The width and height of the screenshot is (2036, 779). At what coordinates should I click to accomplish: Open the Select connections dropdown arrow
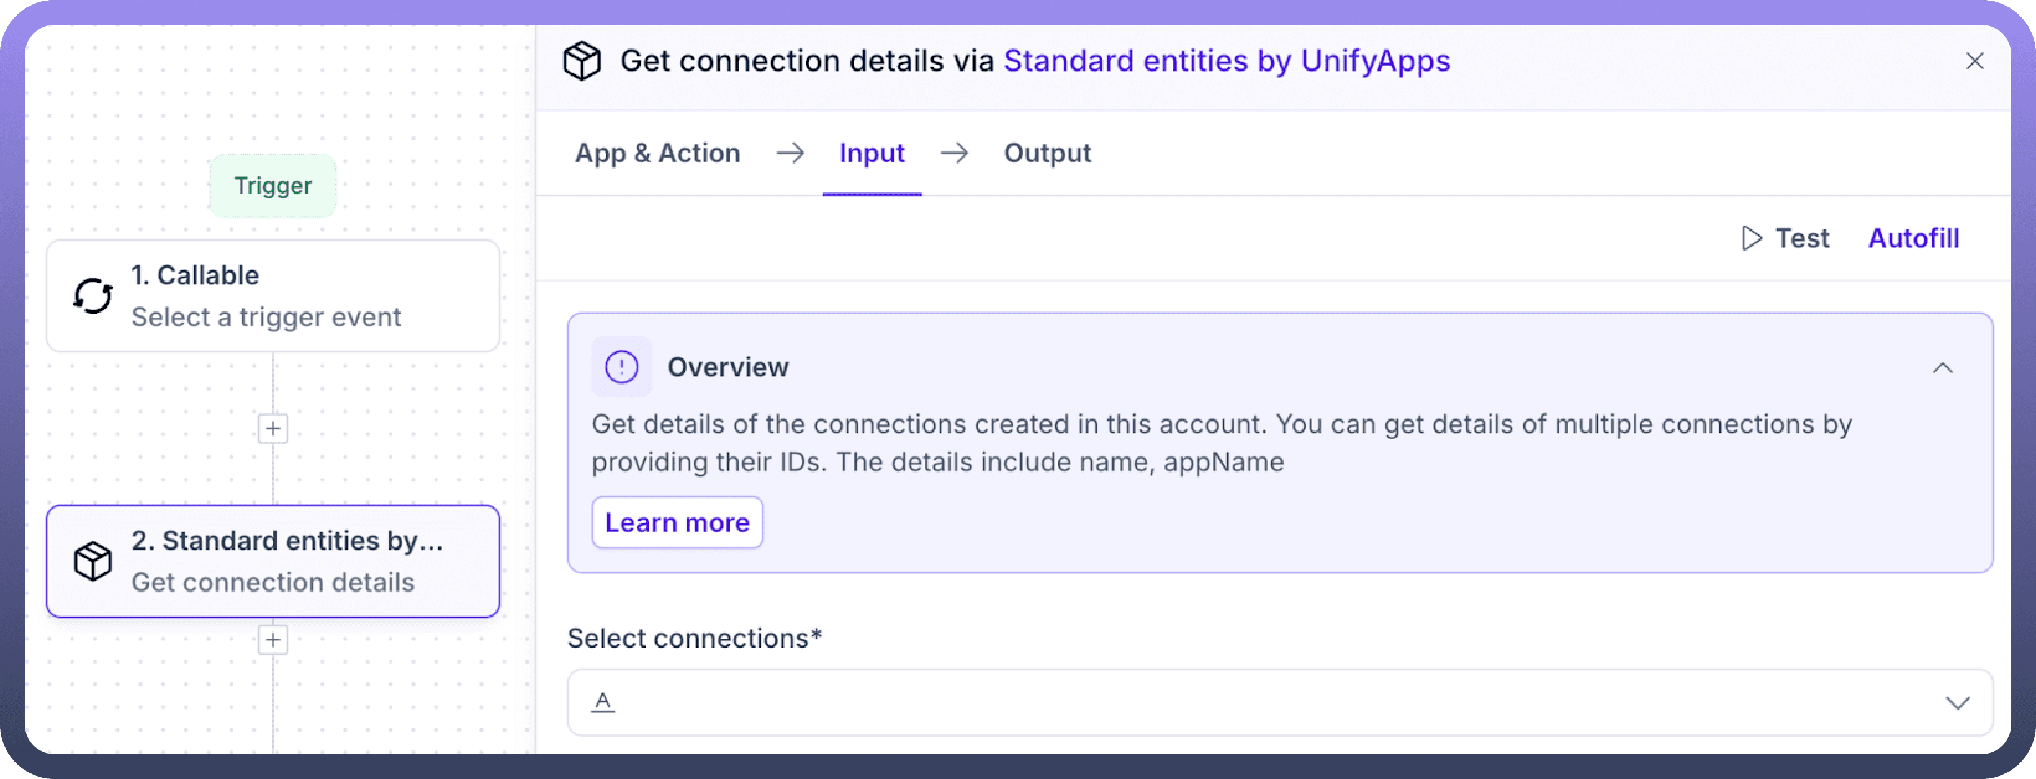(x=1957, y=702)
